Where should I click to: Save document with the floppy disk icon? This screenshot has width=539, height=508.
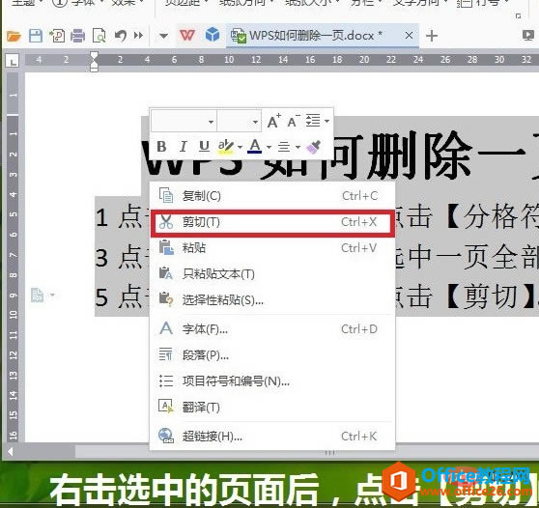tap(36, 36)
